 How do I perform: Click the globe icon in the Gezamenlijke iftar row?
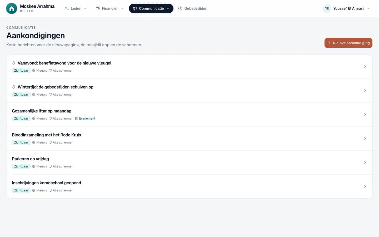click(34, 118)
